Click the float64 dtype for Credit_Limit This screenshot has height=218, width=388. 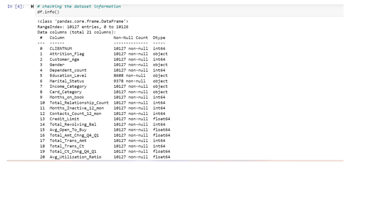click(x=161, y=119)
